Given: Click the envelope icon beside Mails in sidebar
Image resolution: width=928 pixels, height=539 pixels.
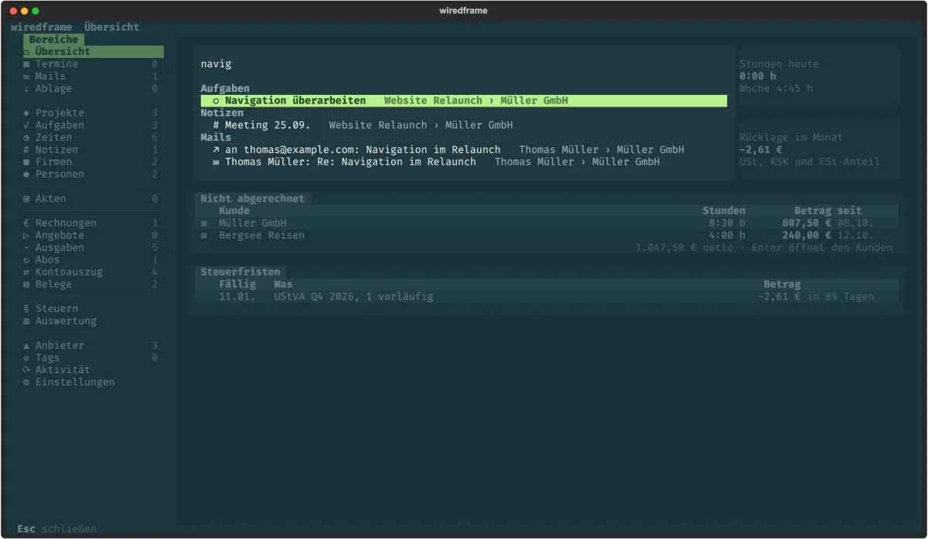Looking at the screenshot, I should [26, 76].
